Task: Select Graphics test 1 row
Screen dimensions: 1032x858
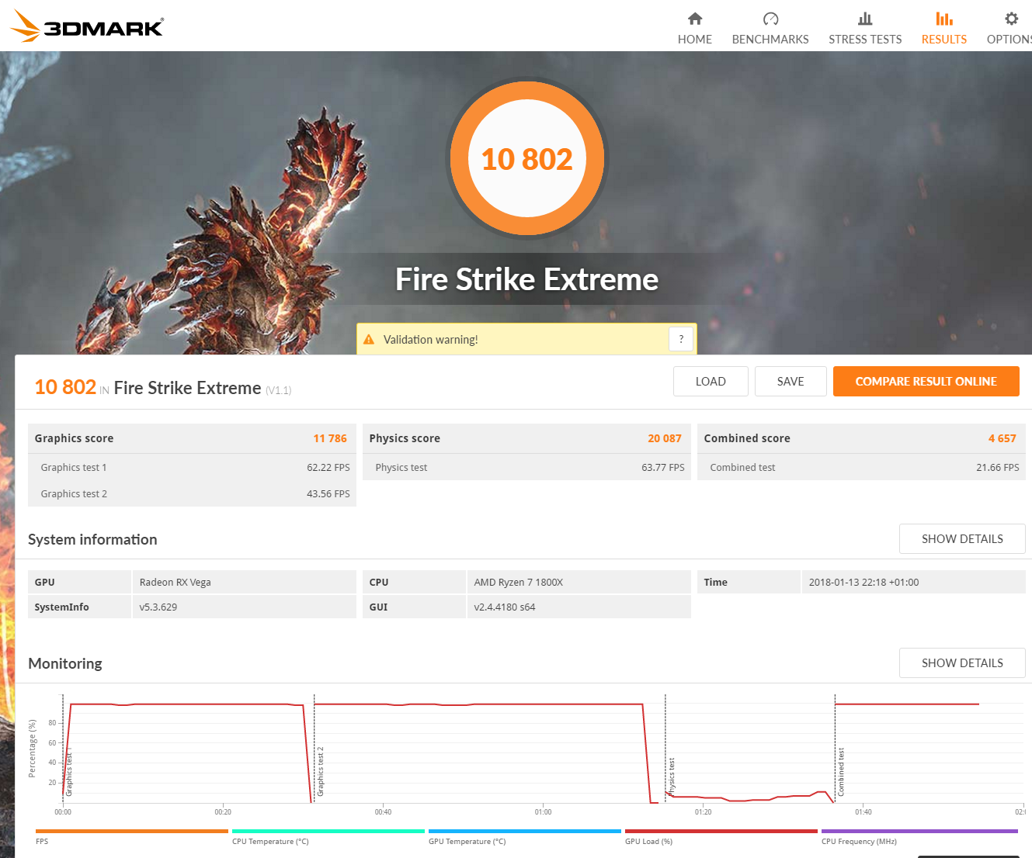Action: [x=193, y=467]
